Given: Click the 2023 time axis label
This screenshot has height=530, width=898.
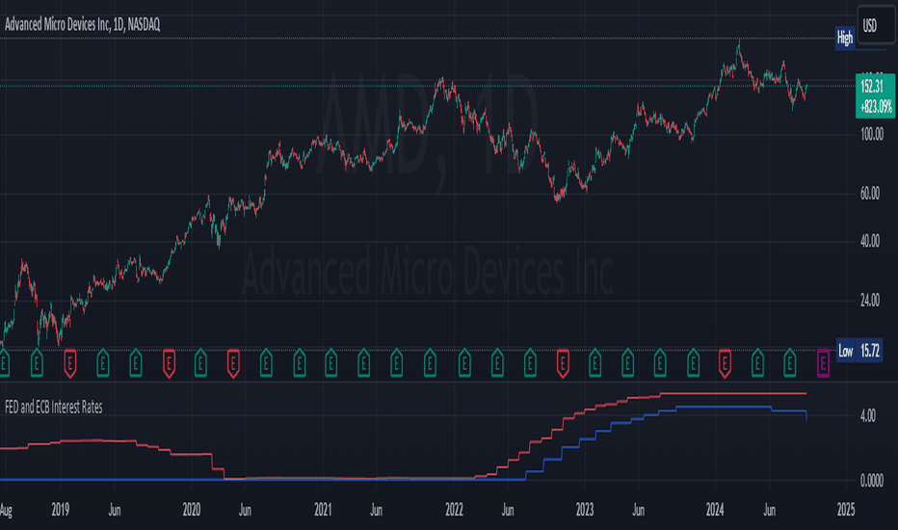Looking at the screenshot, I should (x=585, y=510).
